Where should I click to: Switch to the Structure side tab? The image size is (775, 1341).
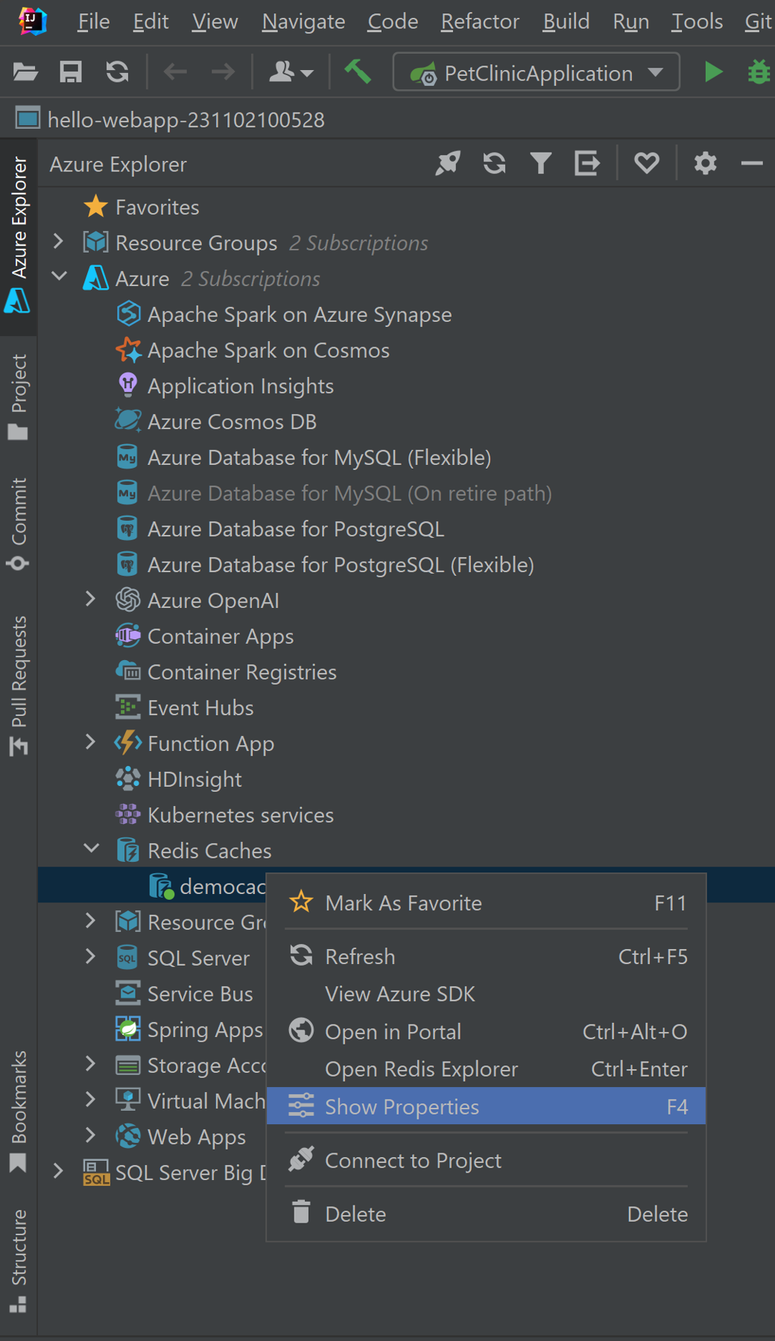pyautogui.click(x=18, y=1261)
